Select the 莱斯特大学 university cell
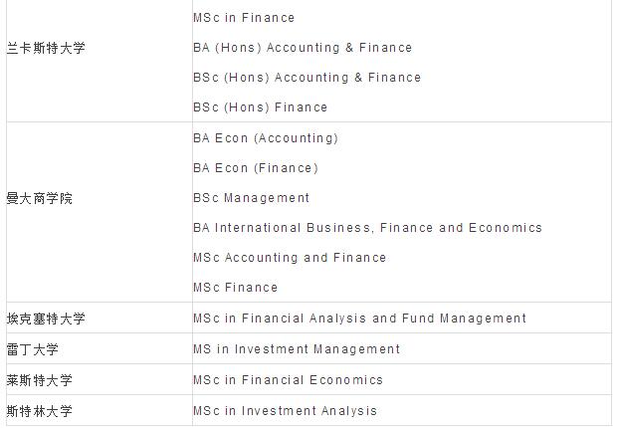 click(x=40, y=380)
